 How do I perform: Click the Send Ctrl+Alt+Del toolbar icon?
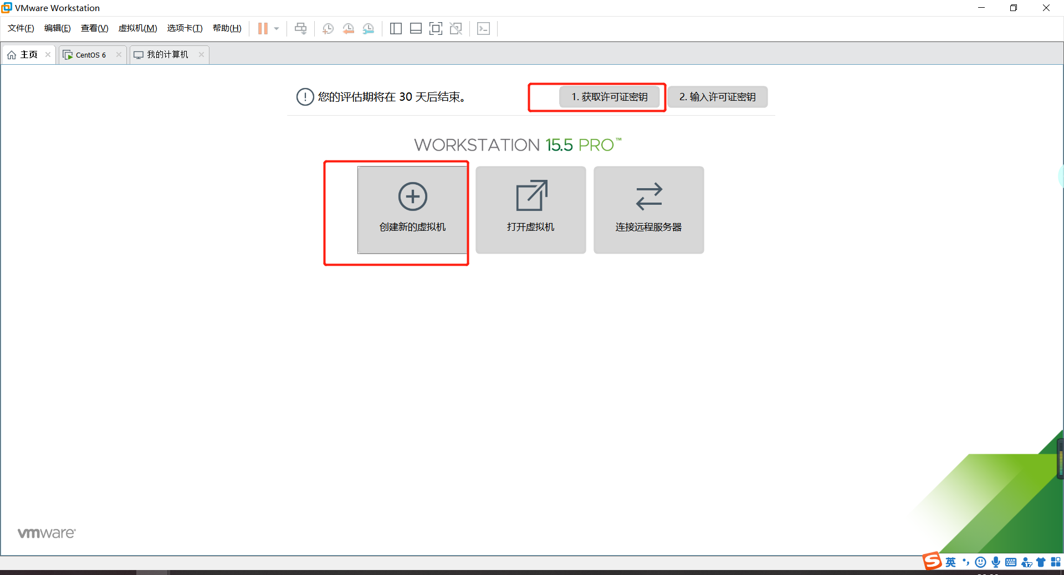(x=300, y=29)
